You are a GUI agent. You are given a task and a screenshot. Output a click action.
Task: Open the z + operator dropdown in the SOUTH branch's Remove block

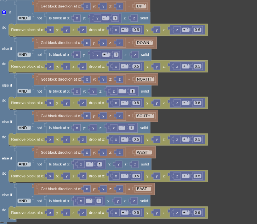pos(186,140)
